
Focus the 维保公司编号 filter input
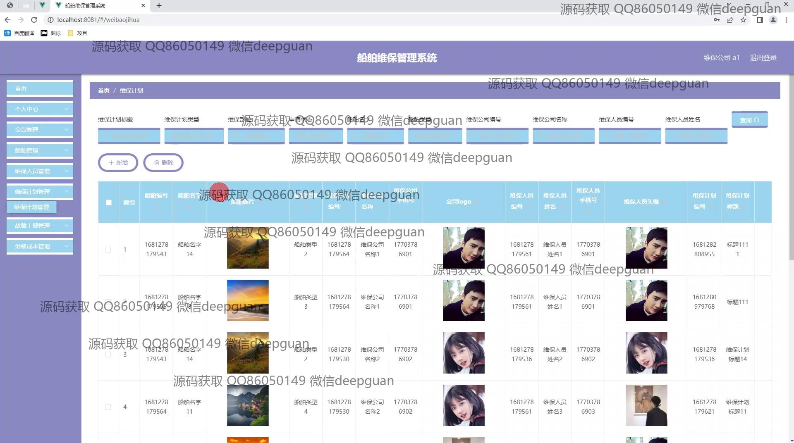pyautogui.click(x=497, y=136)
